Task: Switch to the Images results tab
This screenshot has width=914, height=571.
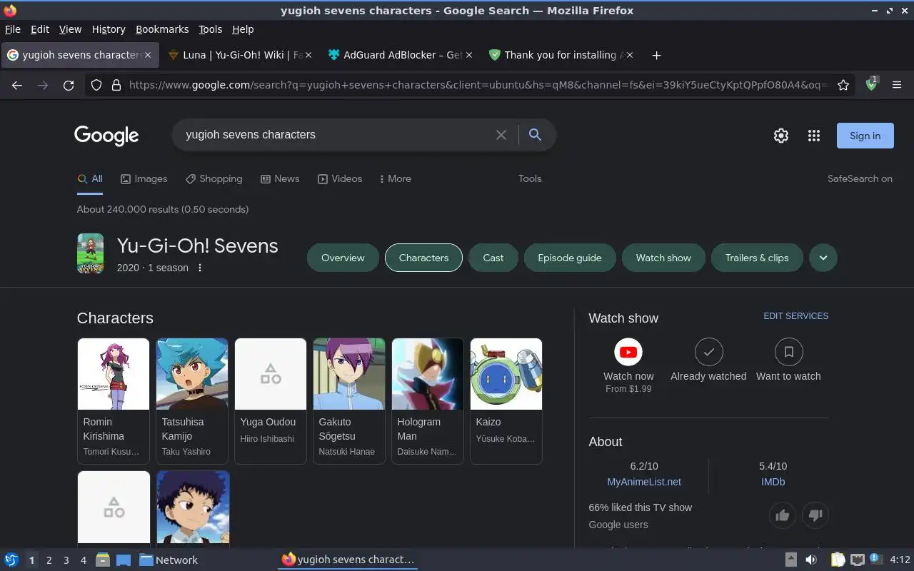Action: click(144, 179)
